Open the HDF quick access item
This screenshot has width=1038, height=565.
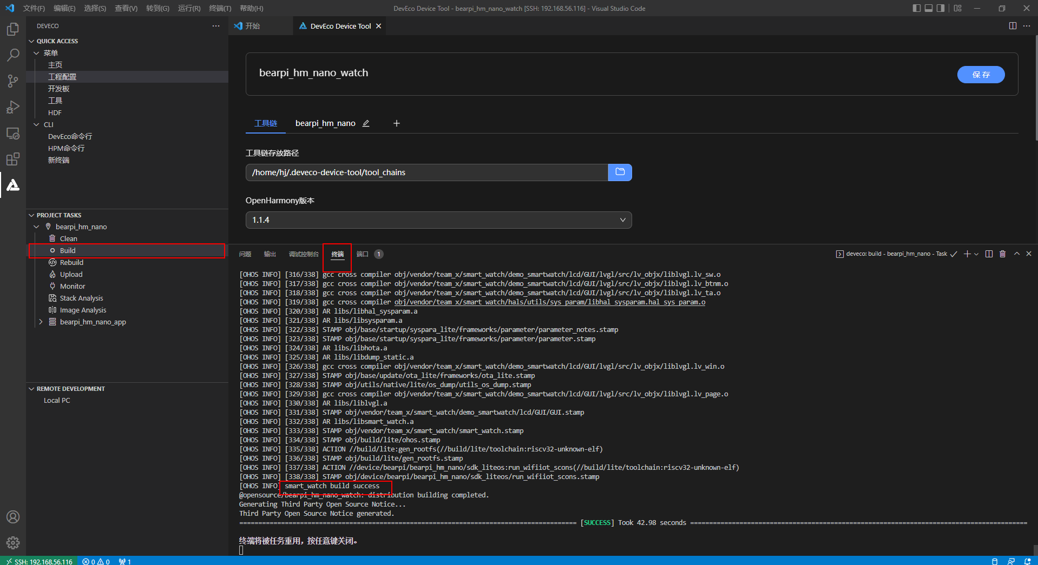(127, 112)
